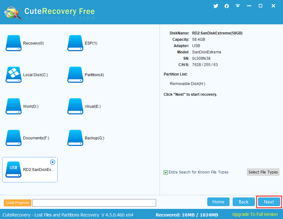
Task: Toggle Extra Search for Known File Types checkbox
Action: tap(166, 172)
